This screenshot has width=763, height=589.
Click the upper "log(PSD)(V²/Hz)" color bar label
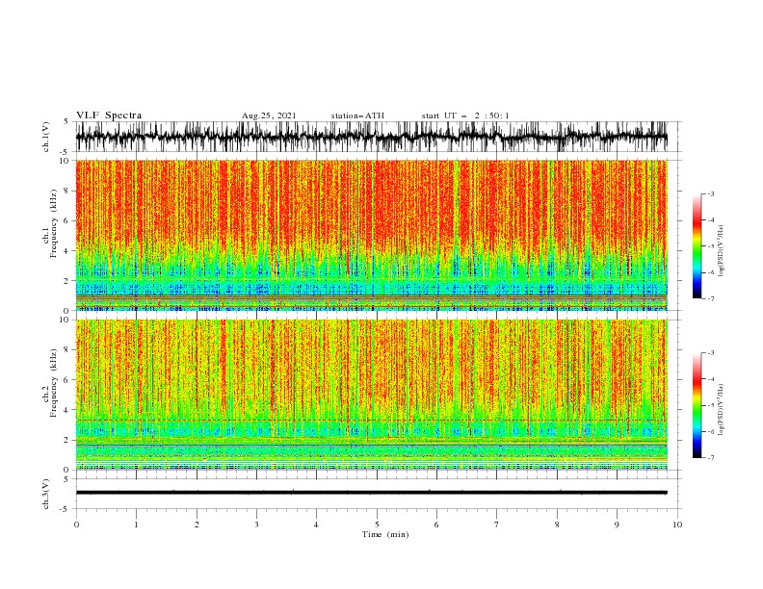(722, 251)
